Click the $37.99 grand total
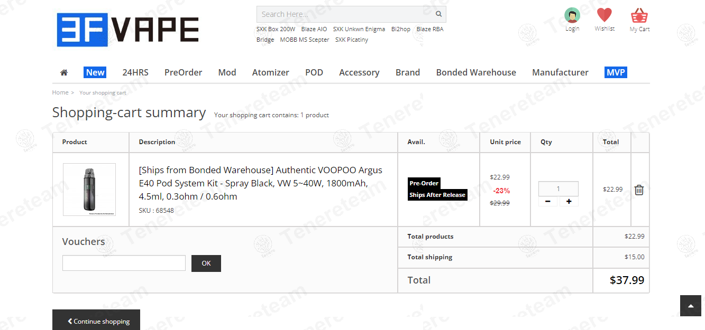Screen dimensions: 705x330 (627, 280)
